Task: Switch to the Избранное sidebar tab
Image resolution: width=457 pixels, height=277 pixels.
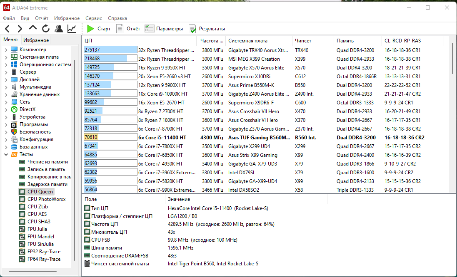Action: click(x=36, y=40)
